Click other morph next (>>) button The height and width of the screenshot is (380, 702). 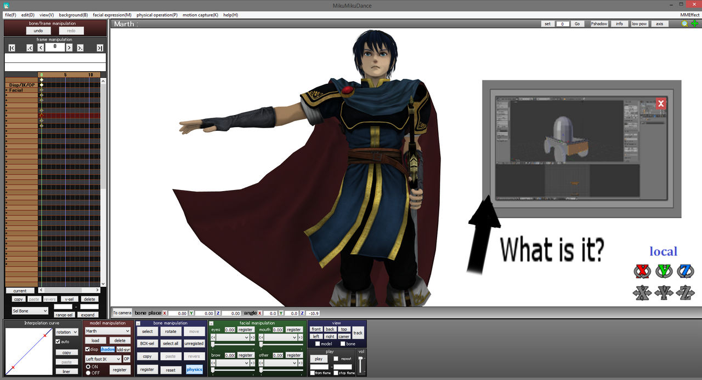tap(301, 362)
